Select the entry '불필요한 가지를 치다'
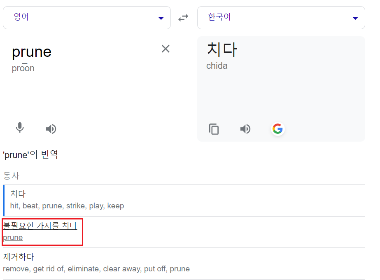Viewport: 380px width, 280px height. click(x=40, y=226)
